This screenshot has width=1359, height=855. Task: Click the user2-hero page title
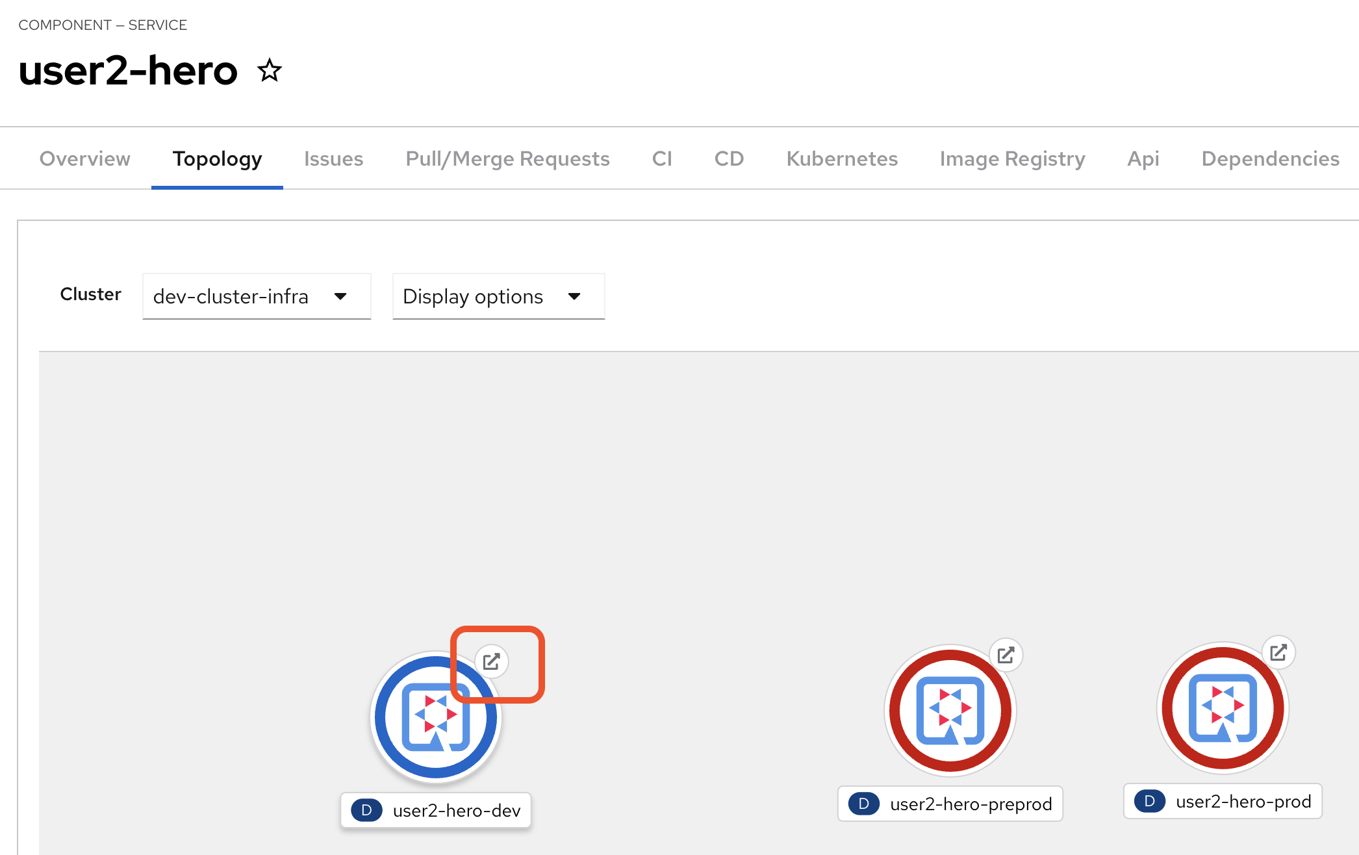[128, 70]
